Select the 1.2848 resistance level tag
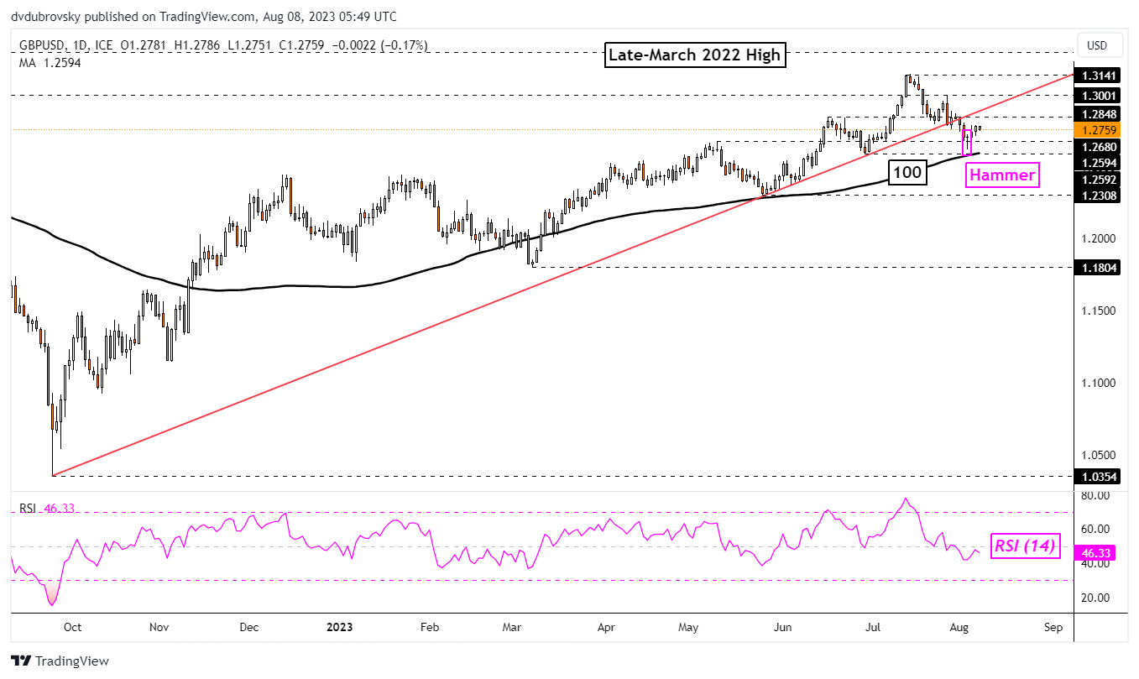The height and width of the screenshot is (679, 1139). pyautogui.click(x=1099, y=114)
